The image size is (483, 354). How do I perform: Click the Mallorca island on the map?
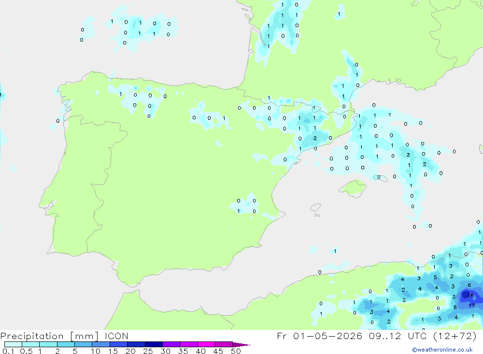click(353, 187)
